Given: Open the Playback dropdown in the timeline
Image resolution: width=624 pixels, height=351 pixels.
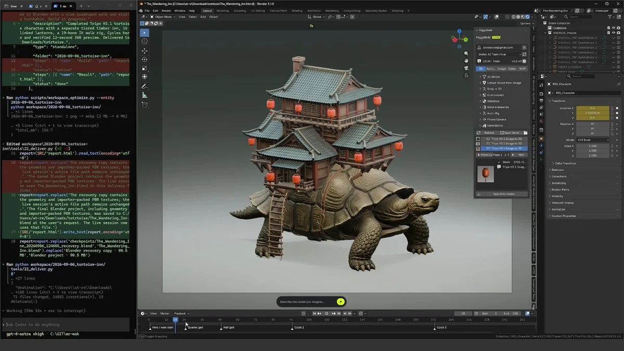Looking at the screenshot, I should 181,314.
